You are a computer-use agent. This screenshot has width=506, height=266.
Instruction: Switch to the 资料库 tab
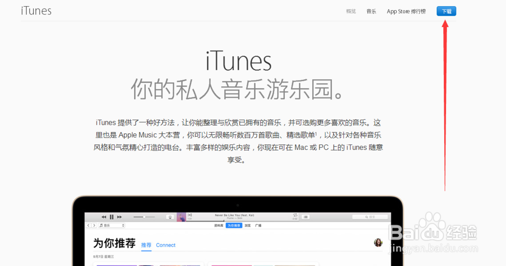coord(219,226)
